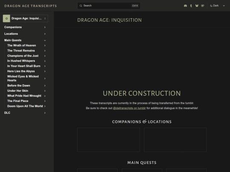This screenshot has height=172, width=230.
Task: Open the Tumblr icon in header
Action: (191, 6)
